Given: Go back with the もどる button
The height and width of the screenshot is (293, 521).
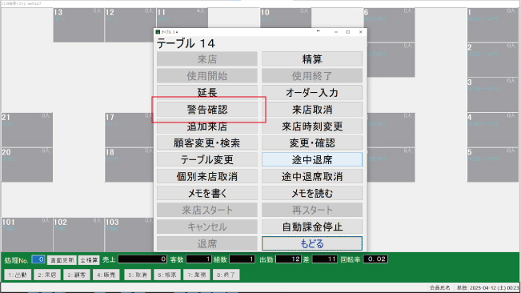Looking at the screenshot, I should [312, 244].
